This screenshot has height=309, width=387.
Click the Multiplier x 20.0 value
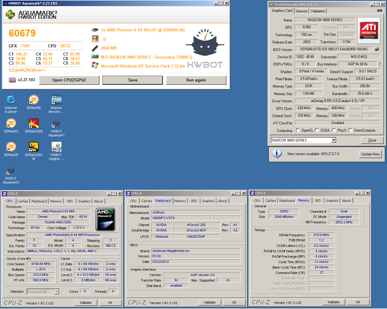pyautogui.click(x=41, y=269)
